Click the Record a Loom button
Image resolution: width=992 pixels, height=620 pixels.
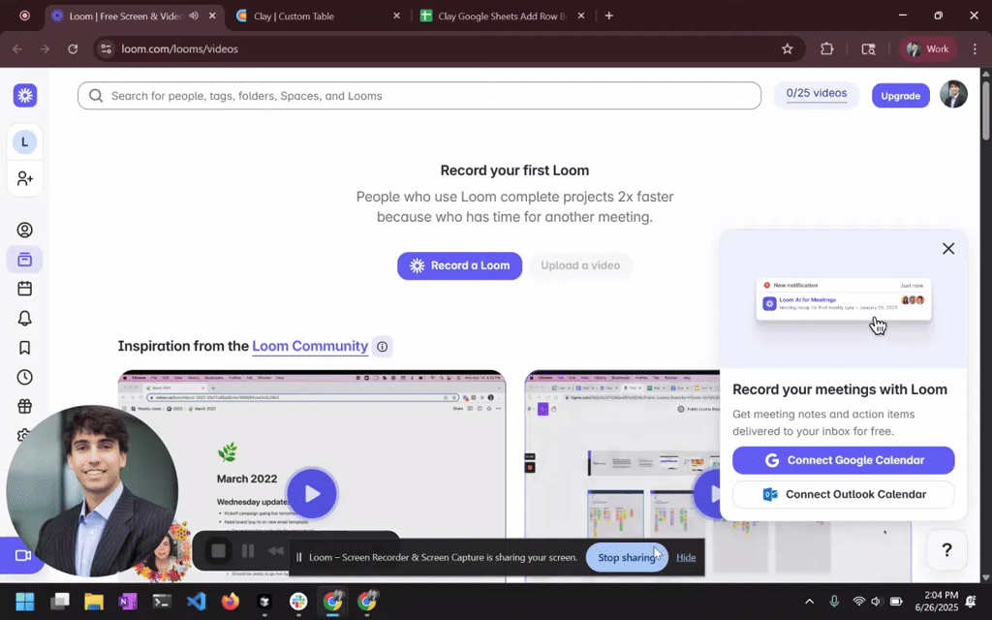click(459, 265)
